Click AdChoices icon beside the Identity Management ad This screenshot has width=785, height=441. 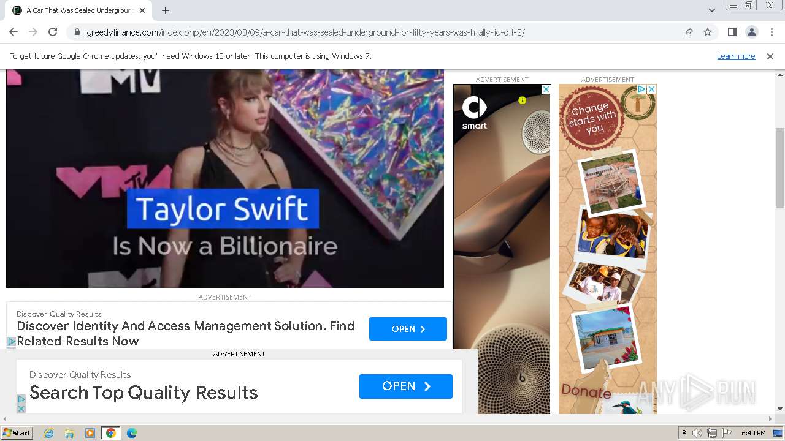coord(11,342)
